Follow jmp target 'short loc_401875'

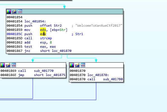point(50,75)
